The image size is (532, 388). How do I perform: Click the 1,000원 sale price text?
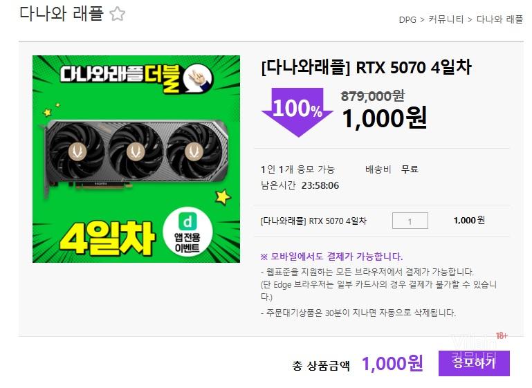(x=385, y=118)
